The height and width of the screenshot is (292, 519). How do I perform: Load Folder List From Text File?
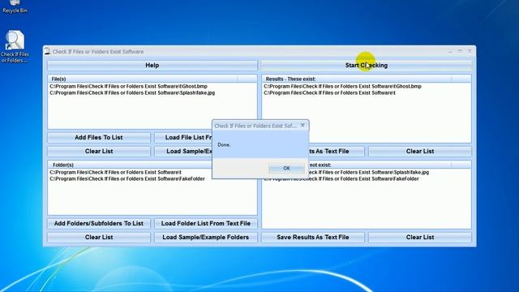205,224
